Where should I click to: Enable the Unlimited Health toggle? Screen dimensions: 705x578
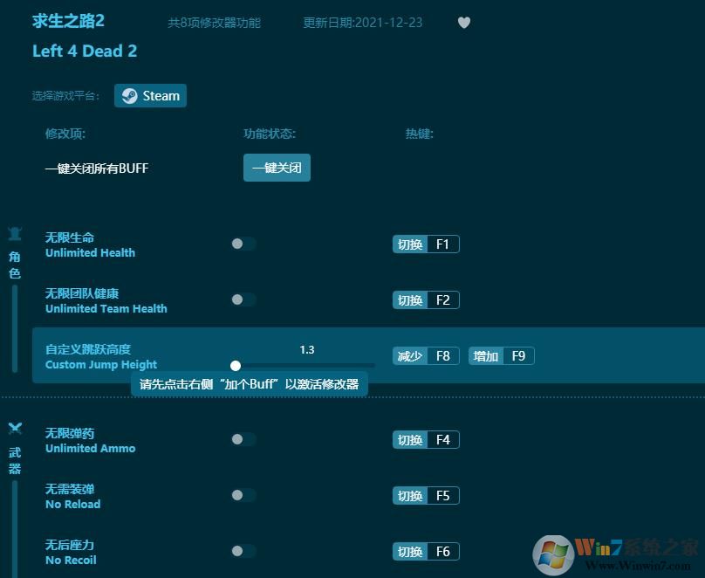pyautogui.click(x=243, y=244)
